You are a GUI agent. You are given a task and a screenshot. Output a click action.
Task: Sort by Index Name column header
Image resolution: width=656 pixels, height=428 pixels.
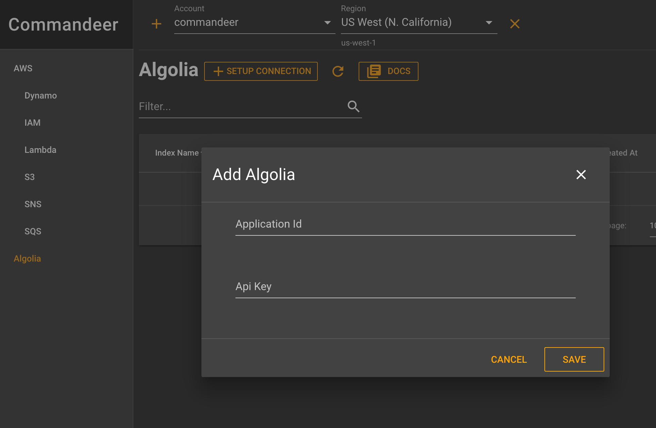[x=177, y=153]
